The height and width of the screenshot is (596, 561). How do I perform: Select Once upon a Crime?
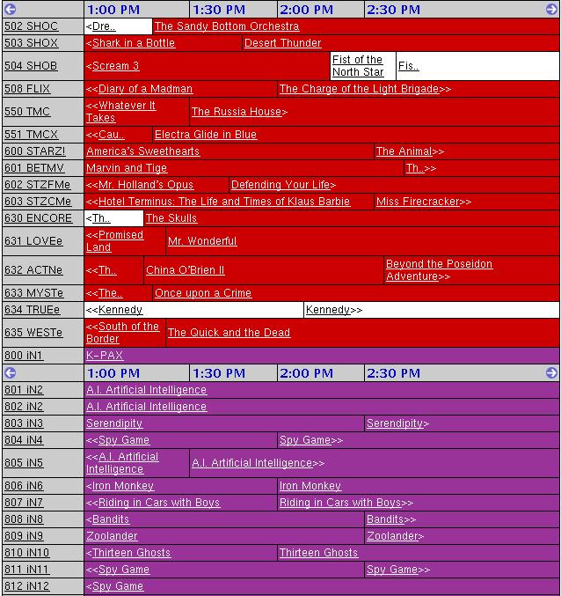click(x=203, y=292)
